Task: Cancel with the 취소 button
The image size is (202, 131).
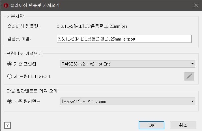Action: tap(183, 125)
